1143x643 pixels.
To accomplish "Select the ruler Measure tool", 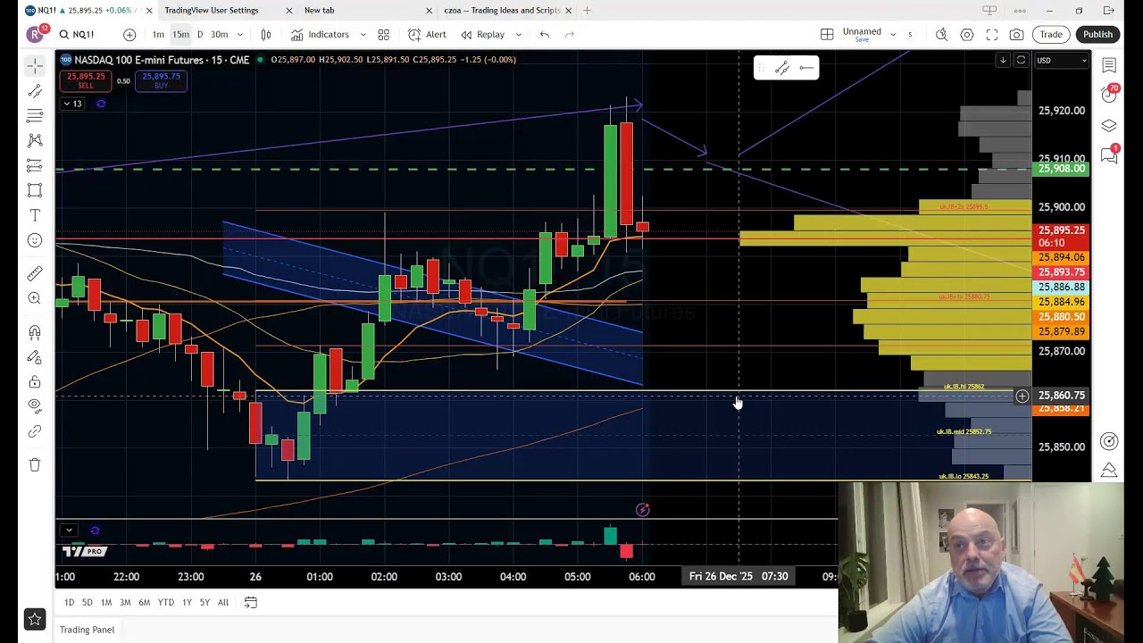I will coord(35,273).
